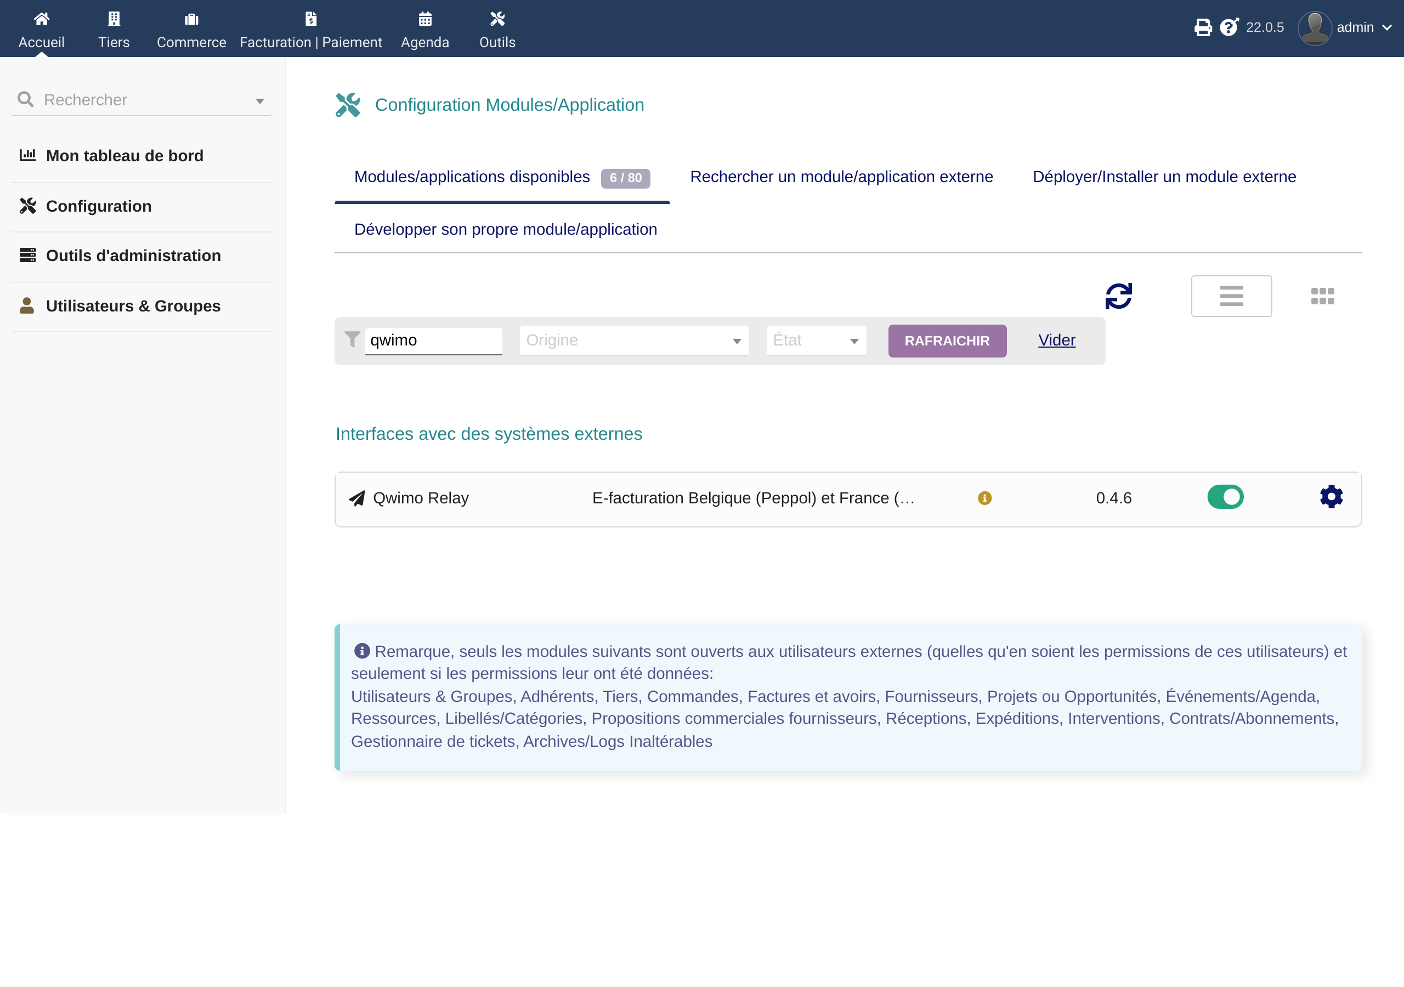Click the 6 / 80 modules badge
Image resolution: width=1404 pixels, height=987 pixels.
pyautogui.click(x=626, y=178)
